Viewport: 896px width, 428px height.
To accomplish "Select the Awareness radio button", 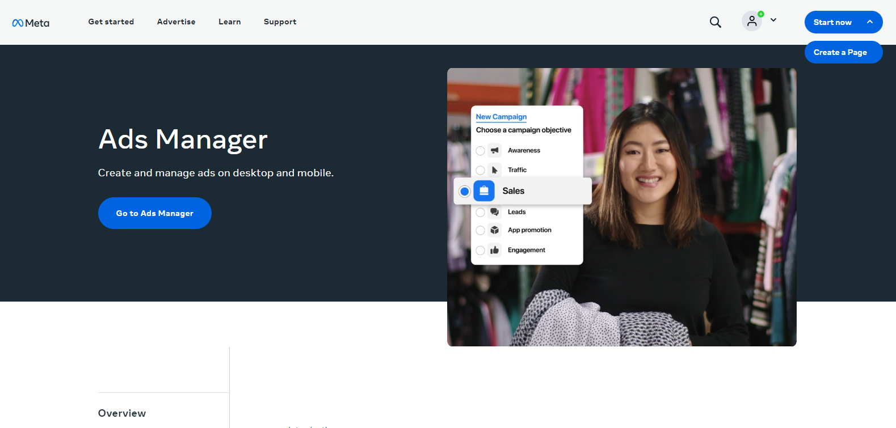I will coord(480,151).
